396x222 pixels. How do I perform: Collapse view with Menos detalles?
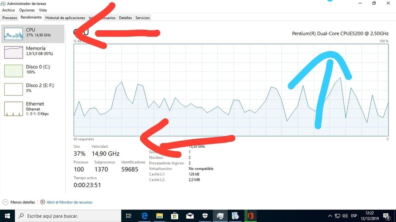click(x=19, y=202)
